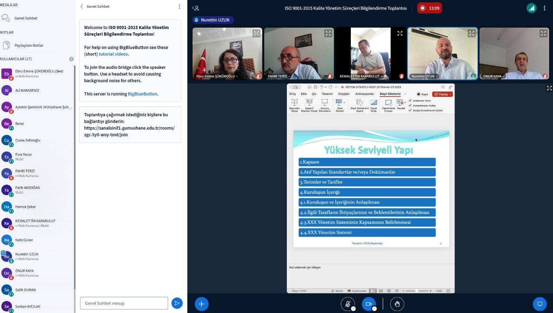Expand the FAHRİ TERZİ webcam name dropdown
This screenshot has height=313, width=553.
point(279,76)
